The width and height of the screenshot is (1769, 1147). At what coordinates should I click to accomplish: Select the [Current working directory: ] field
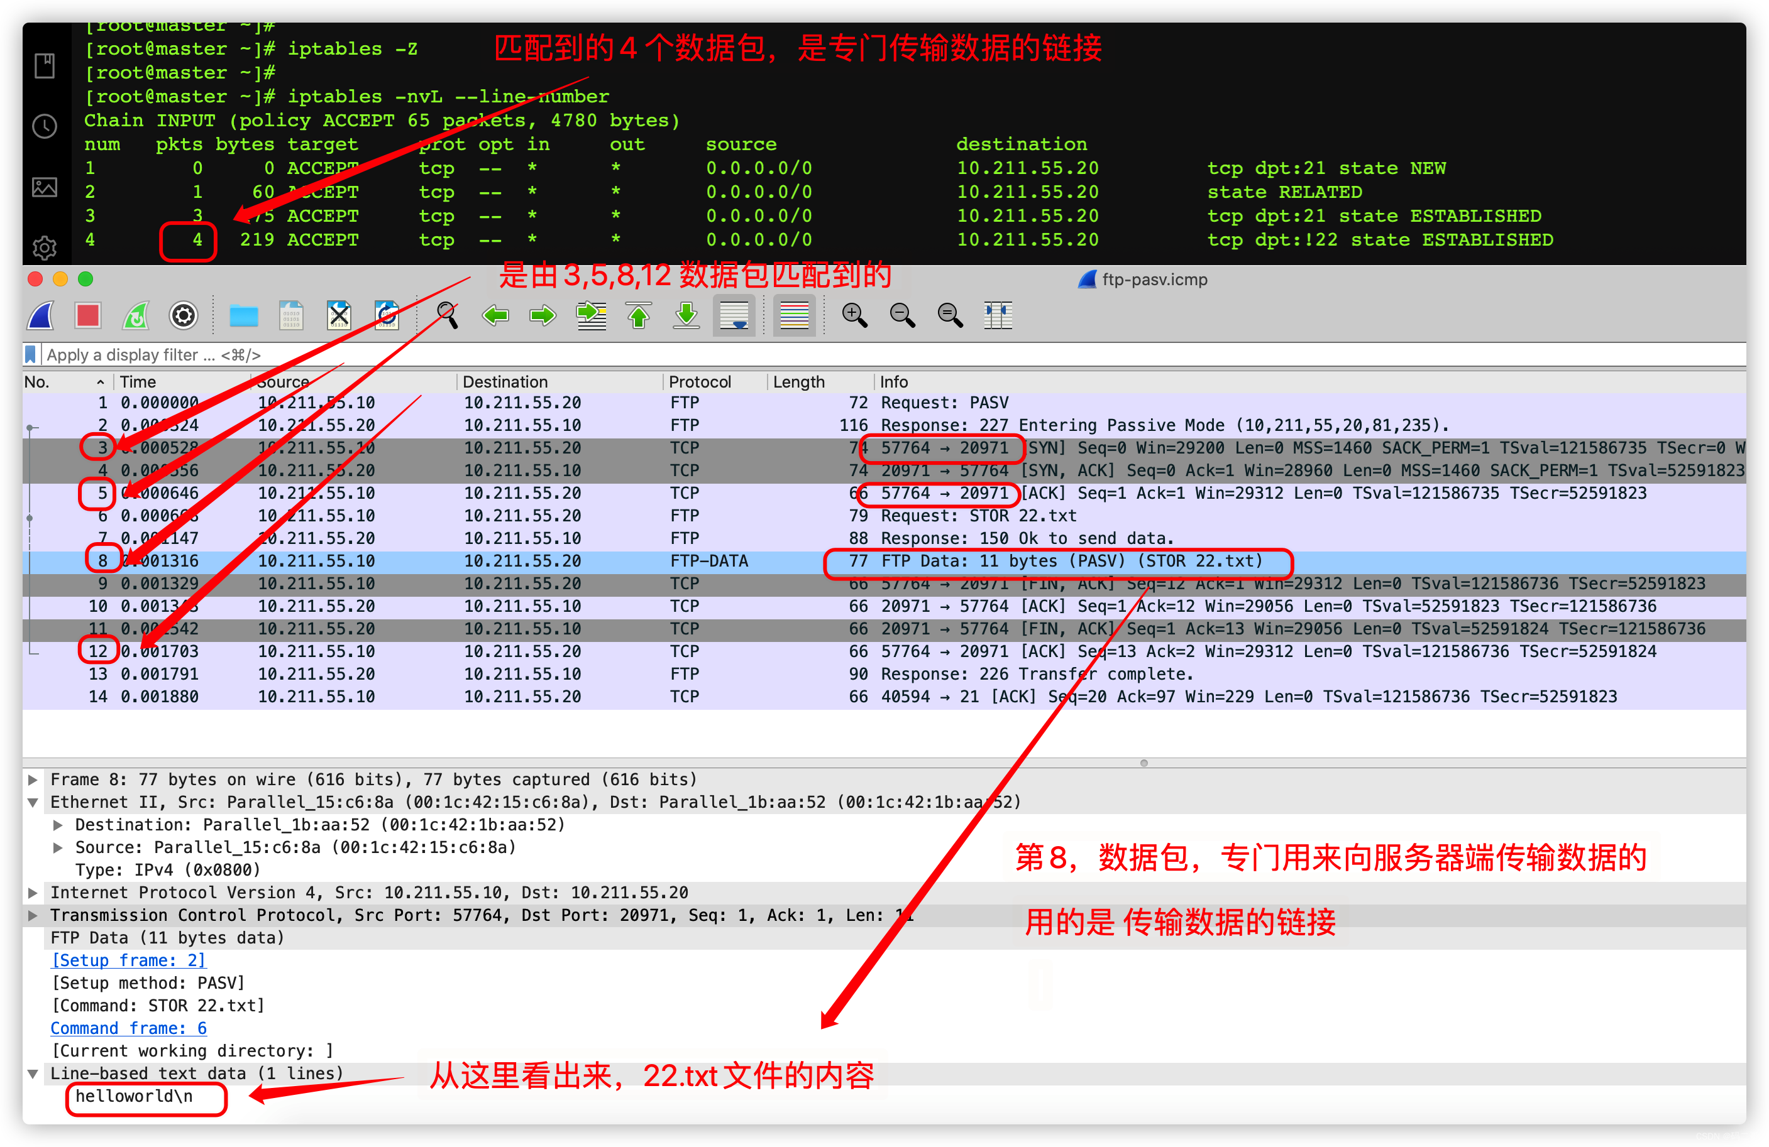[x=192, y=1051]
